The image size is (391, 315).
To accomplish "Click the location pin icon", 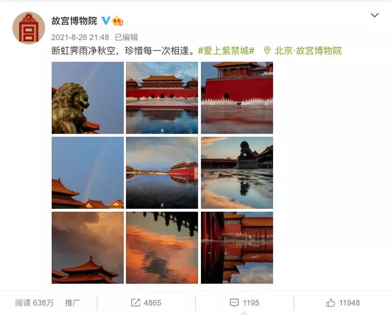I will point(267,51).
